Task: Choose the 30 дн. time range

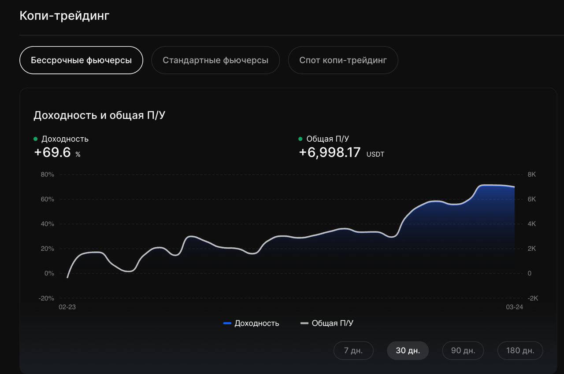Action: click(x=408, y=351)
